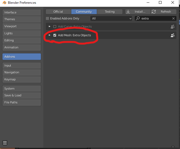Click the 'Add Mesh: Extra Objects' label
Viewport: 180px width, 149px height.
[74, 35]
